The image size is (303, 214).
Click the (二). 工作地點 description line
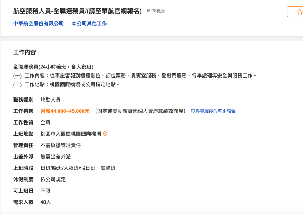tap(67, 85)
